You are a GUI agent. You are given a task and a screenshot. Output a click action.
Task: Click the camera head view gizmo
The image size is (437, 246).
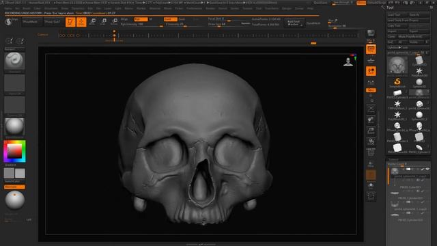click(x=348, y=61)
